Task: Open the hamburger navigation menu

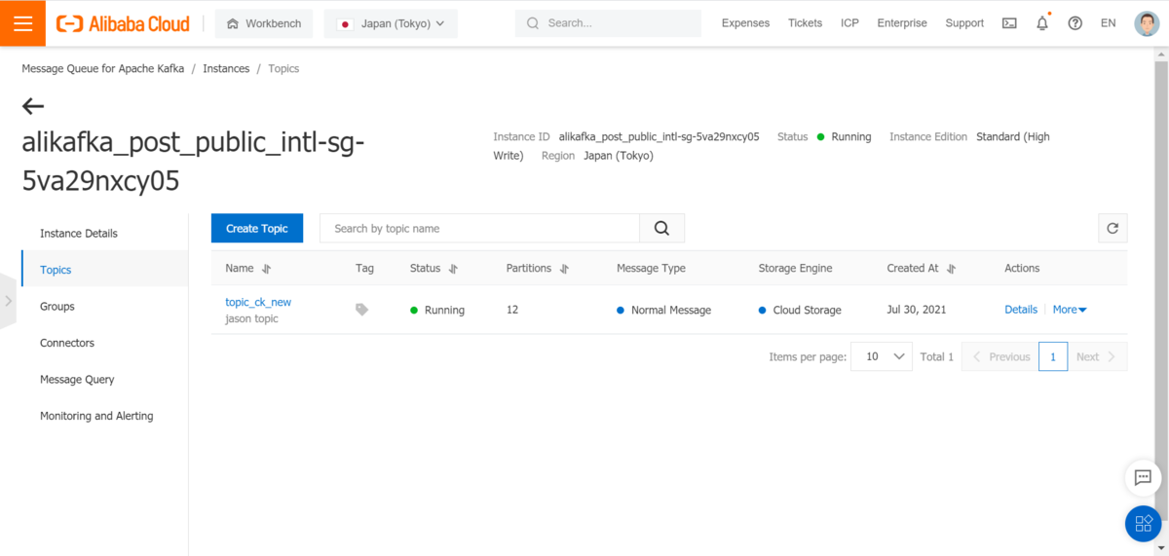Action: [x=23, y=23]
